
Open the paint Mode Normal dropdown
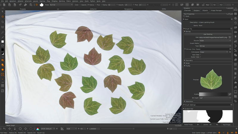coord(61,5)
